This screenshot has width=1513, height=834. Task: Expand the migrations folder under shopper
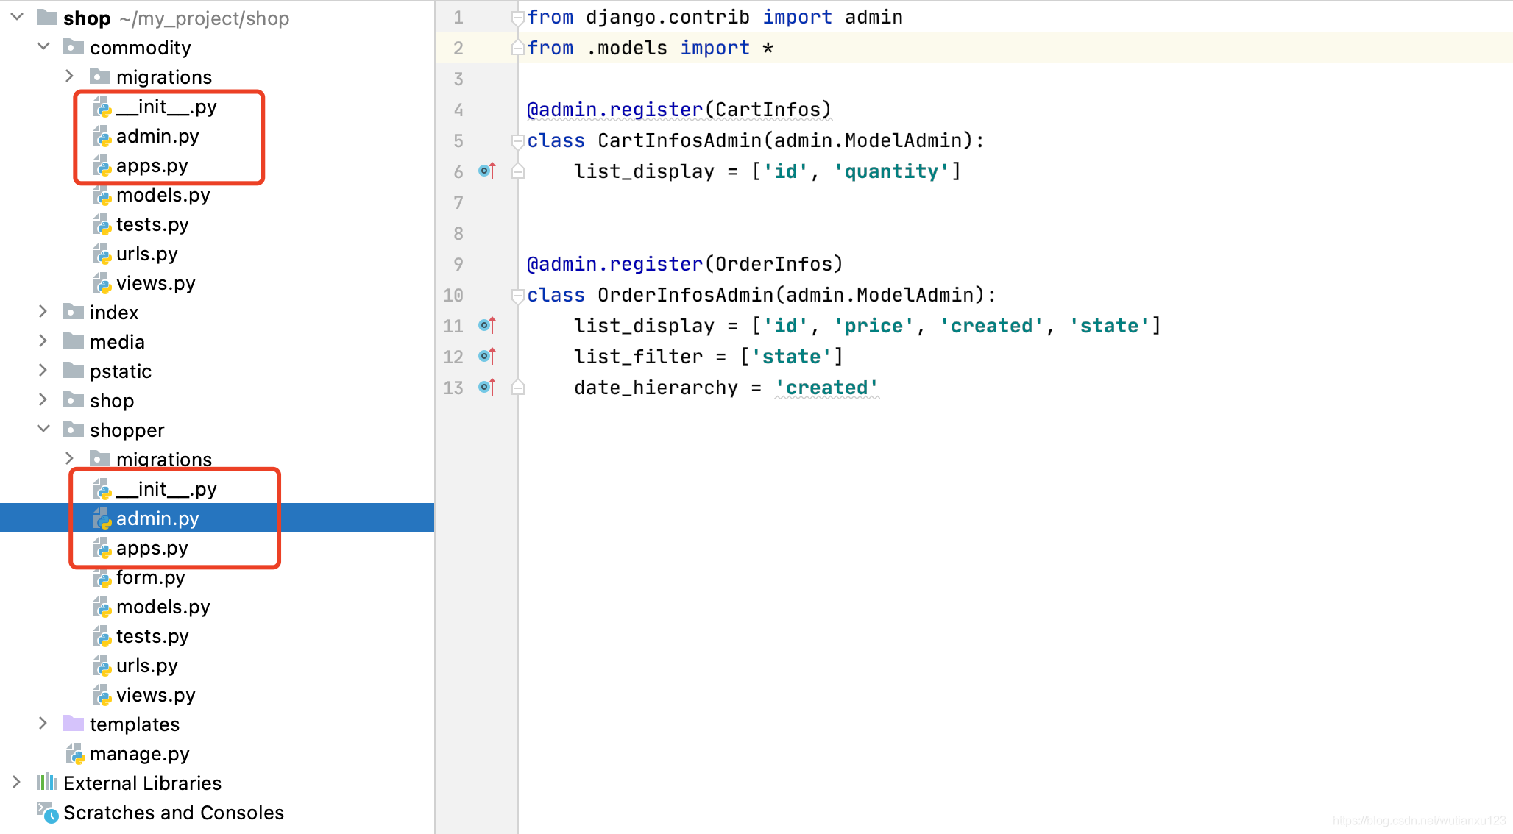[x=70, y=458]
